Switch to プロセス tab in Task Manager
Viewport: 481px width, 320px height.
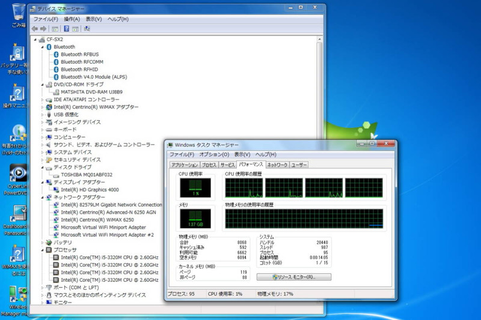point(209,165)
